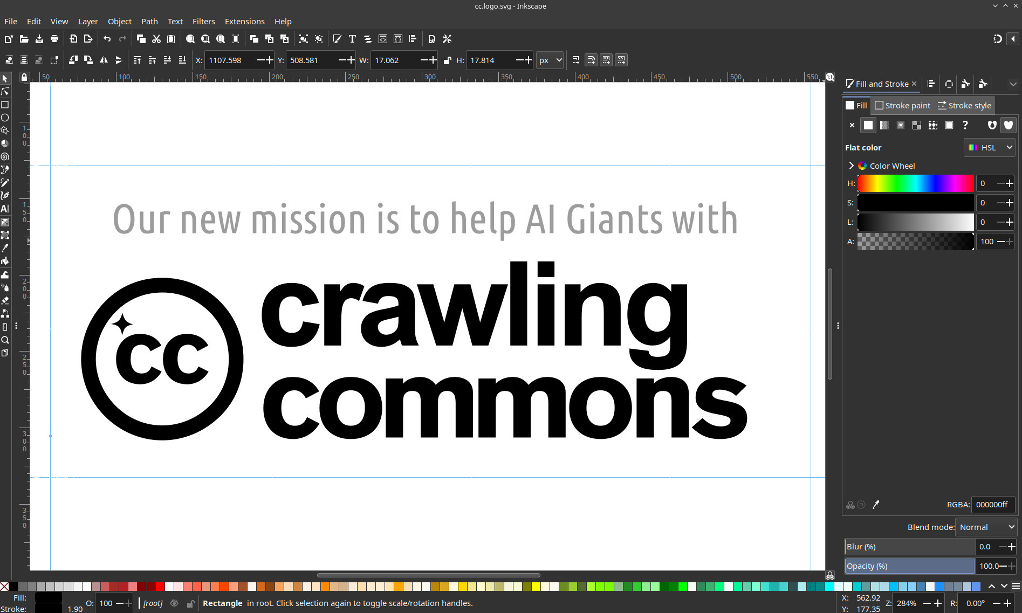Select the linear gradient fill type
The image size is (1022, 613).
click(884, 125)
